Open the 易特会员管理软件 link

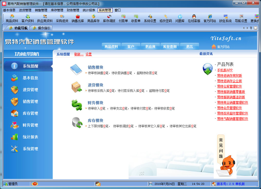click(x=230, y=108)
